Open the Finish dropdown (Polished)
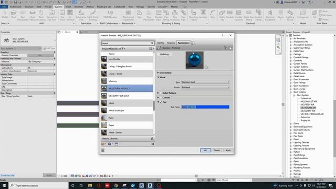 coord(205,88)
